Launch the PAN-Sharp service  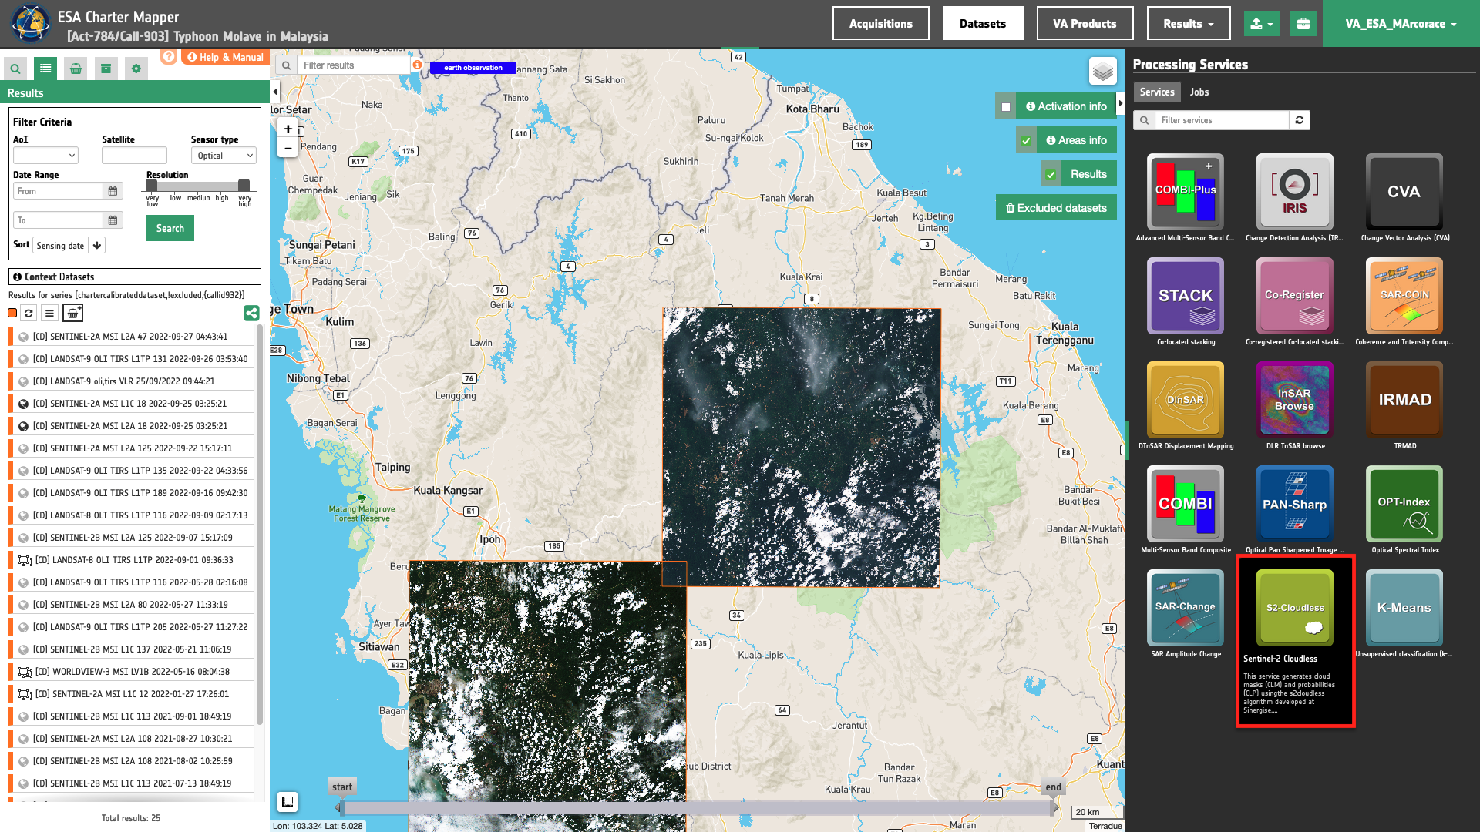coord(1295,504)
